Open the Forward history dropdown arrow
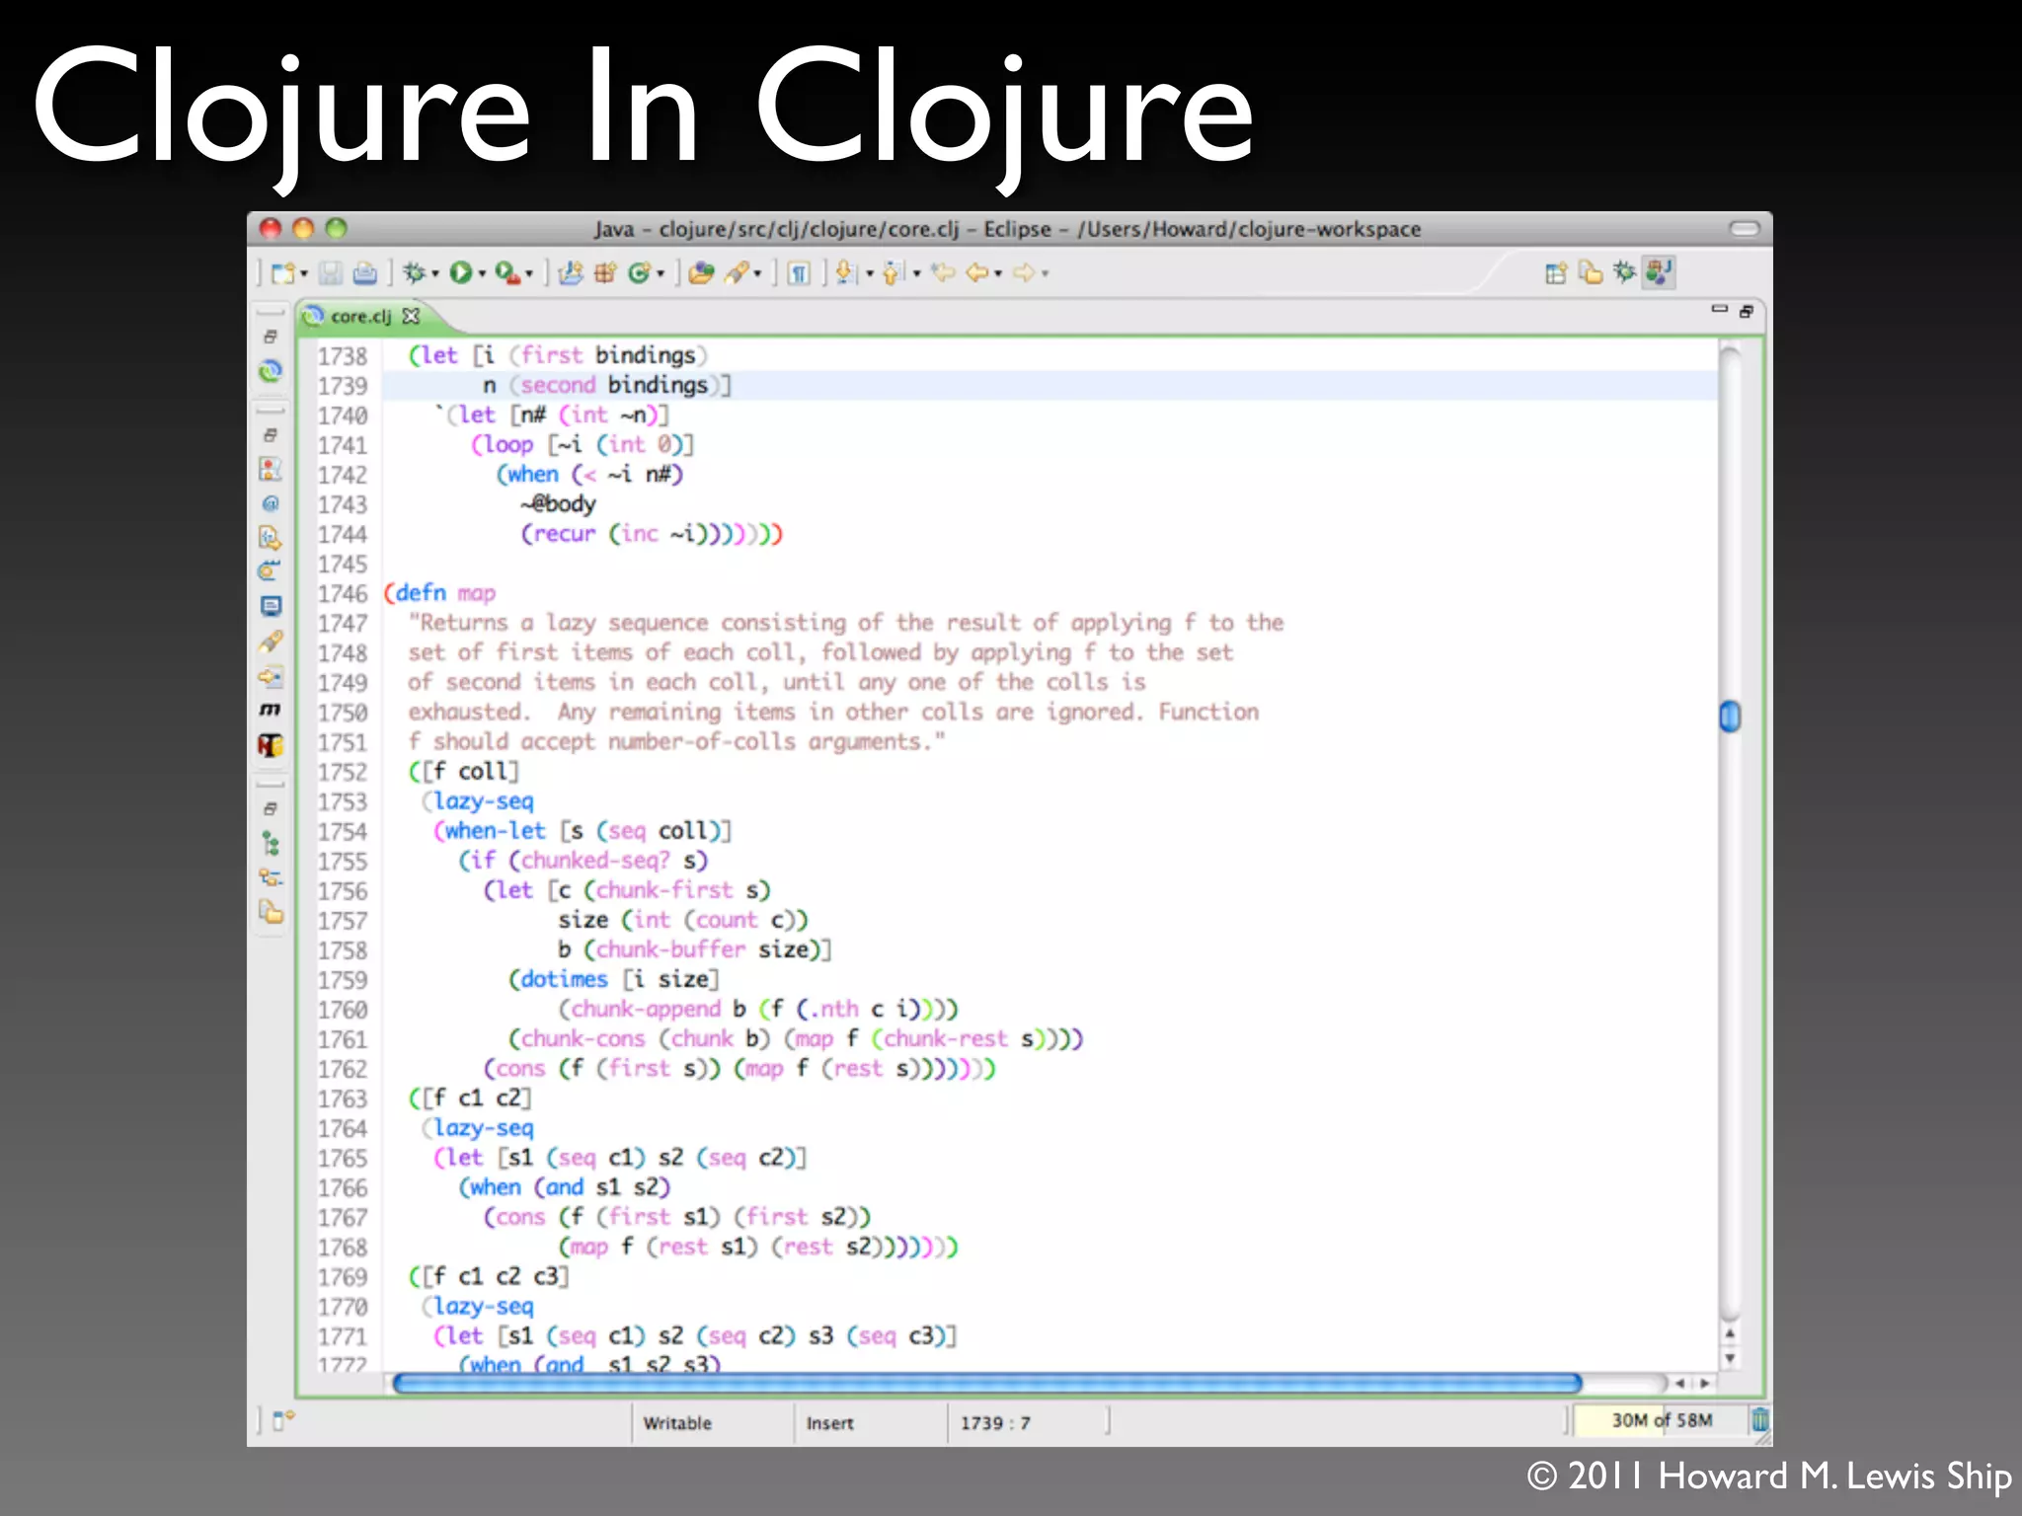2022x1516 pixels. click(x=1046, y=274)
